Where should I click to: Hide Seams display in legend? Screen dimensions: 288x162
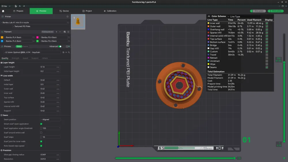267,67
